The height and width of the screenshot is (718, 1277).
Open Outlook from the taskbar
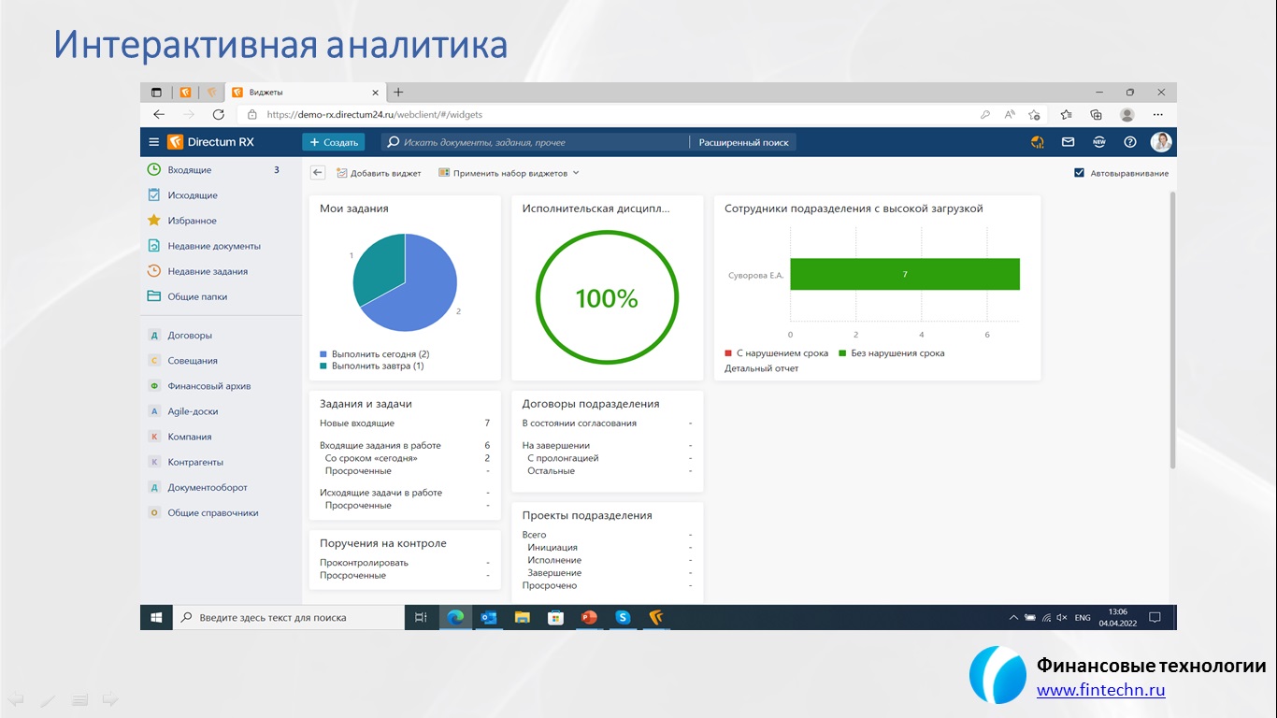[488, 617]
